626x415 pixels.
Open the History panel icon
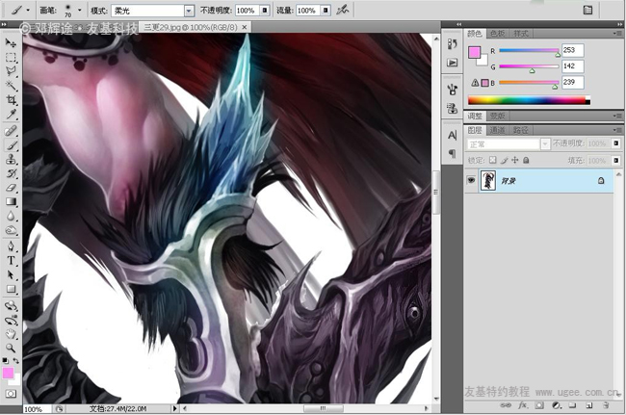tap(452, 44)
